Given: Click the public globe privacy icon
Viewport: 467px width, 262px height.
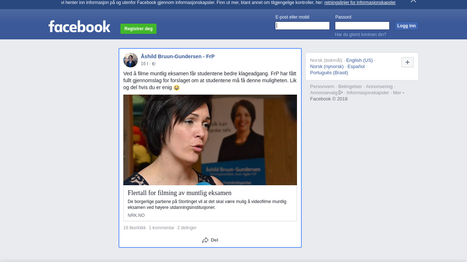Looking at the screenshot, I should 154,64.
